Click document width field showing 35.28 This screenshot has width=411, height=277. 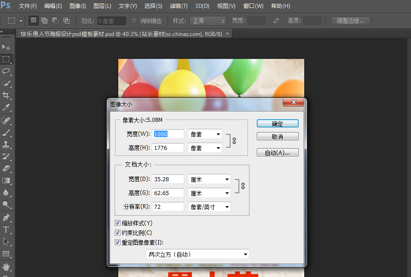point(168,179)
